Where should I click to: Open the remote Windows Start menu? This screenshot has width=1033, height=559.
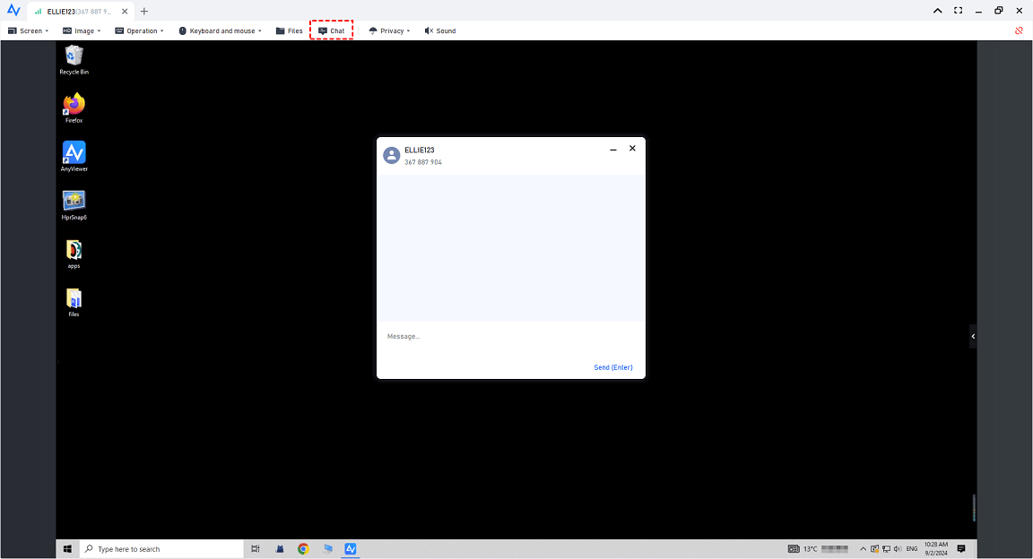coord(67,549)
